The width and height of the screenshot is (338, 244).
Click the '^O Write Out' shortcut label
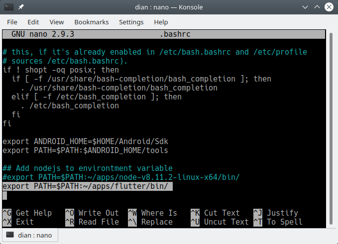(92, 213)
